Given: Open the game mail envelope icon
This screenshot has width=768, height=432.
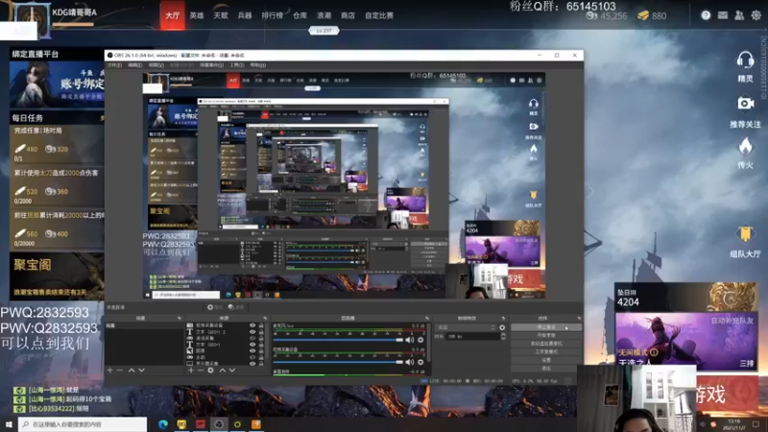Looking at the screenshot, I should point(723,15).
